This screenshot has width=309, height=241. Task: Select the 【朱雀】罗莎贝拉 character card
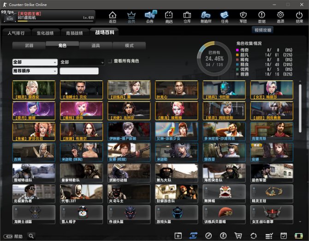coord(34,131)
